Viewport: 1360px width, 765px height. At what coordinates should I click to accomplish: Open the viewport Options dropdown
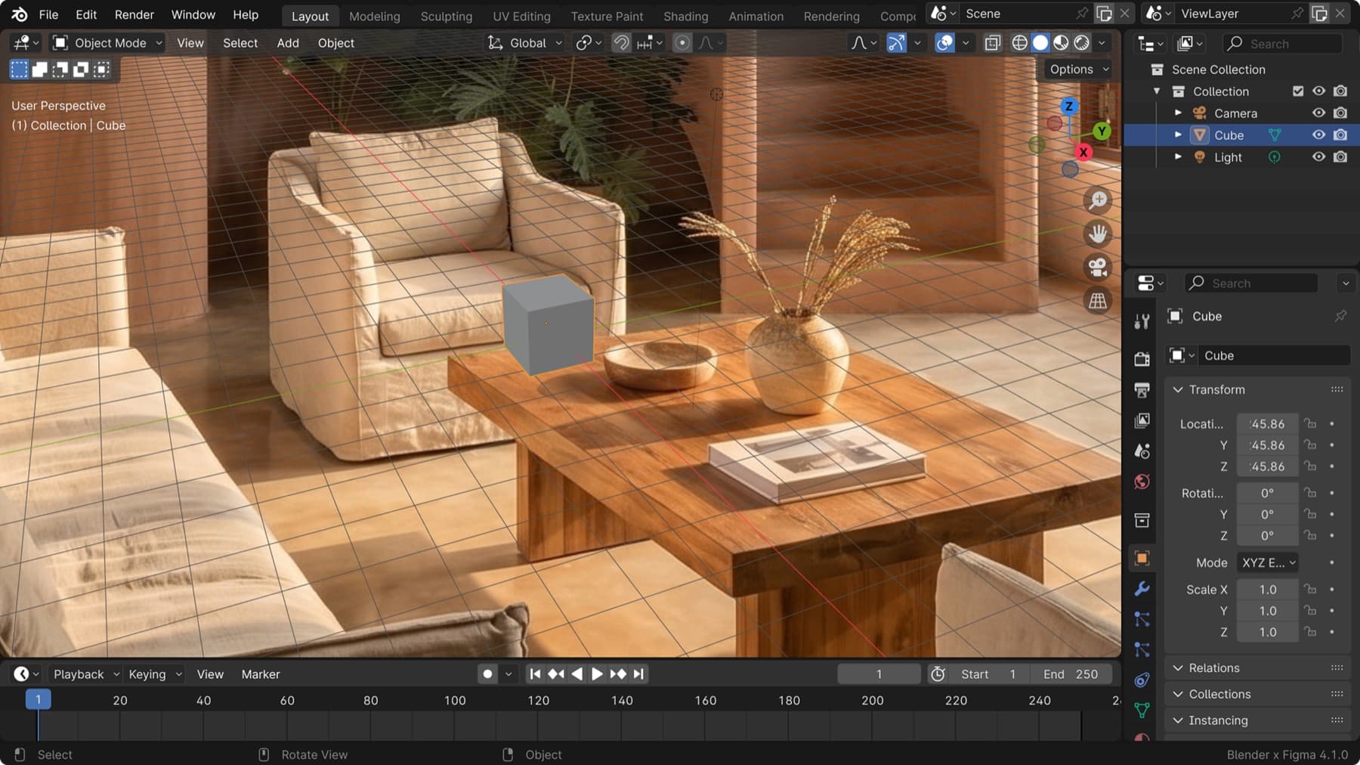click(x=1079, y=70)
